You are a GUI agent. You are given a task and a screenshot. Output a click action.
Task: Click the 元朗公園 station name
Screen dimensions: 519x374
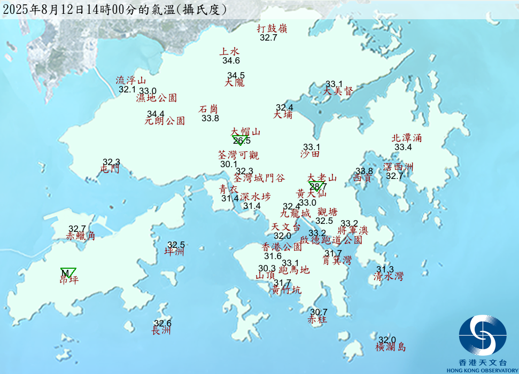pyautogui.click(x=165, y=121)
